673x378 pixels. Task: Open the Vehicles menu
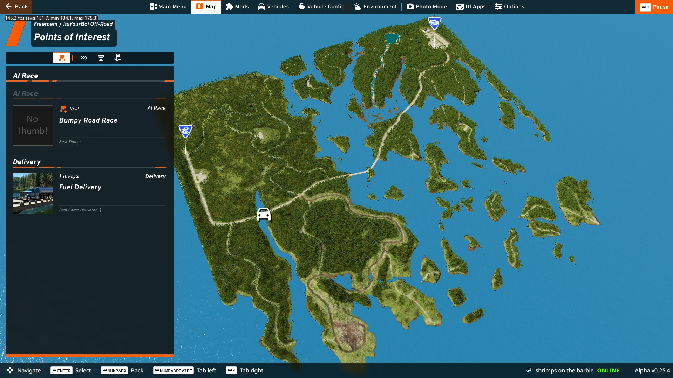[273, 7]
